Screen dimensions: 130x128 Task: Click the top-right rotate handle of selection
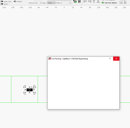35,87
